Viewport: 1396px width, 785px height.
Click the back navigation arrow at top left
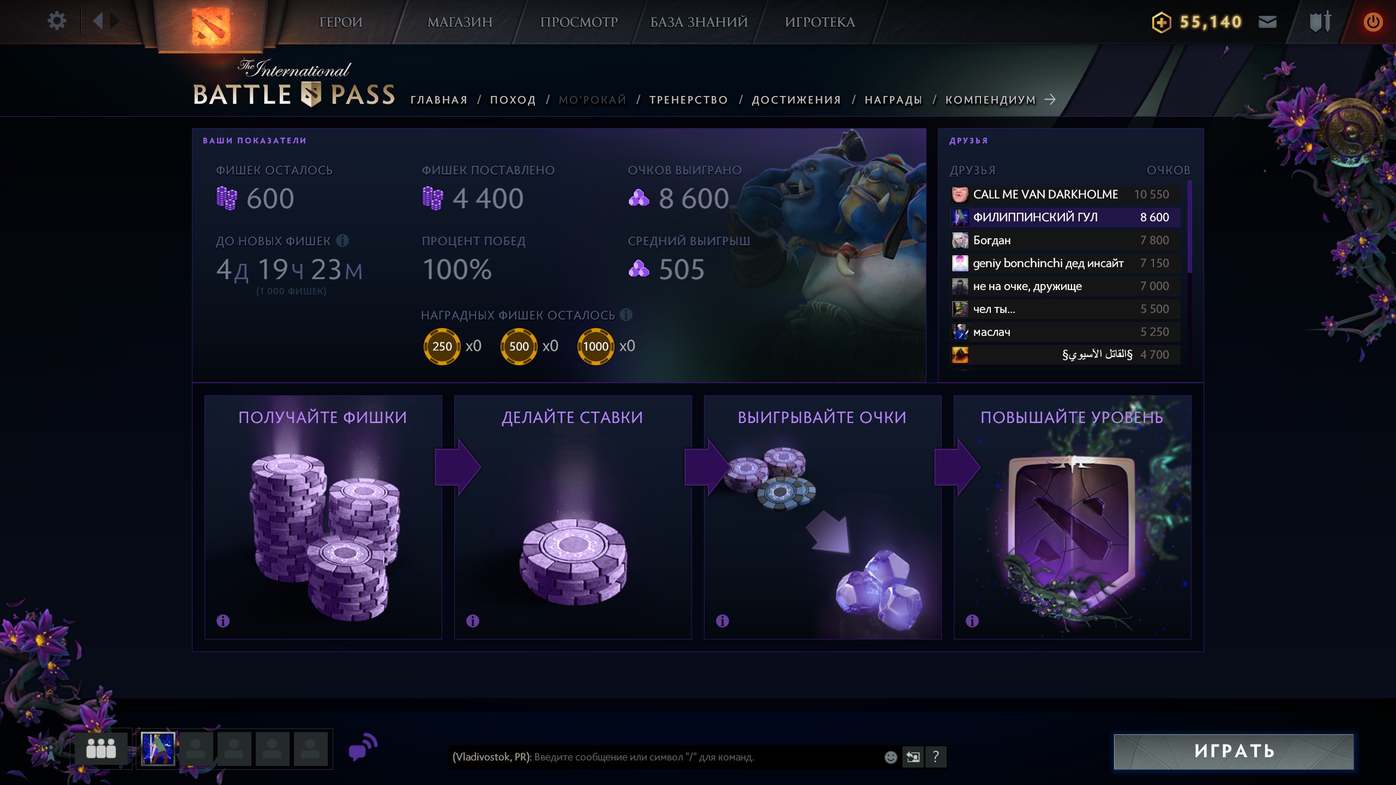98,21
